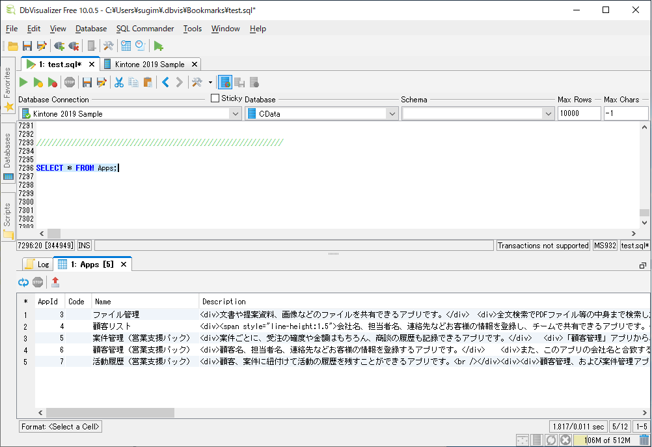Open the Database menu
The height and width of the screenshot is (447, 652).
[x=91, y=29]
